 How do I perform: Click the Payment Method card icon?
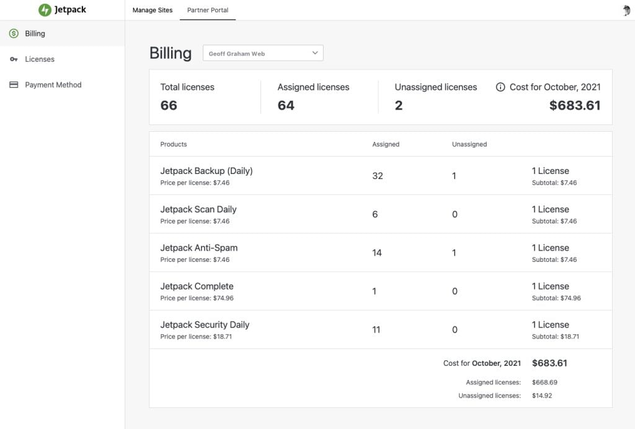(x=14, y=85)
